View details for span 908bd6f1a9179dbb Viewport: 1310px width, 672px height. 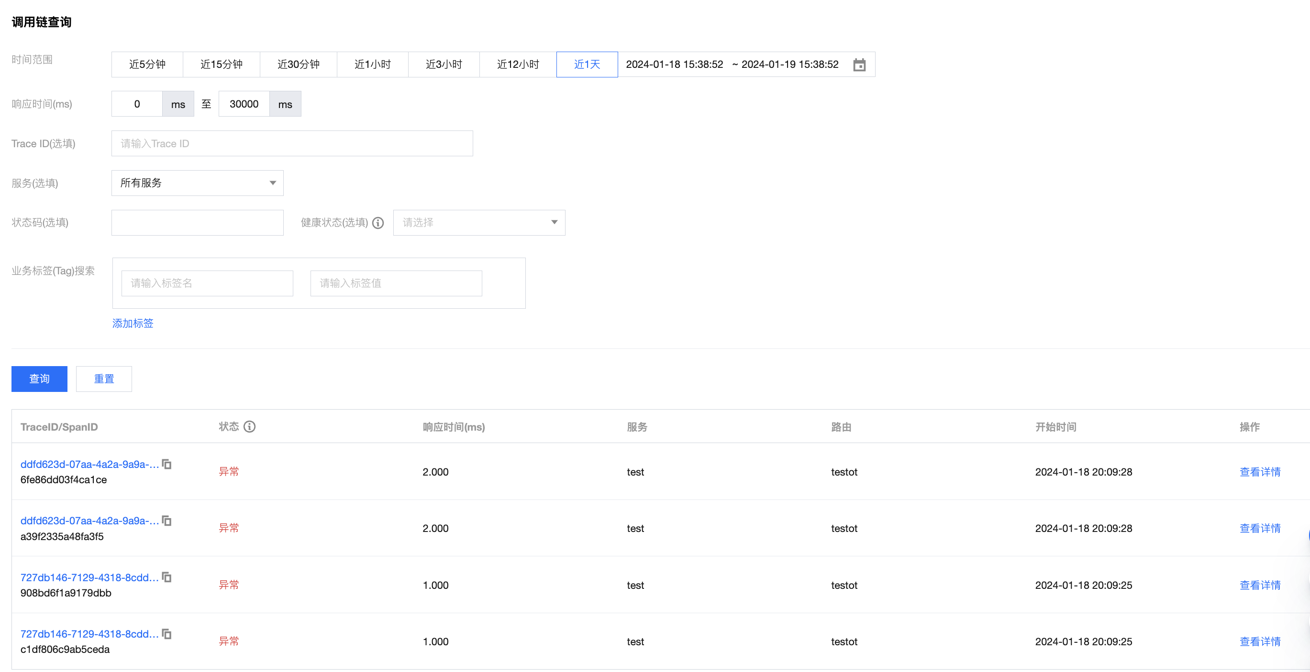(x=1260, y=585)
